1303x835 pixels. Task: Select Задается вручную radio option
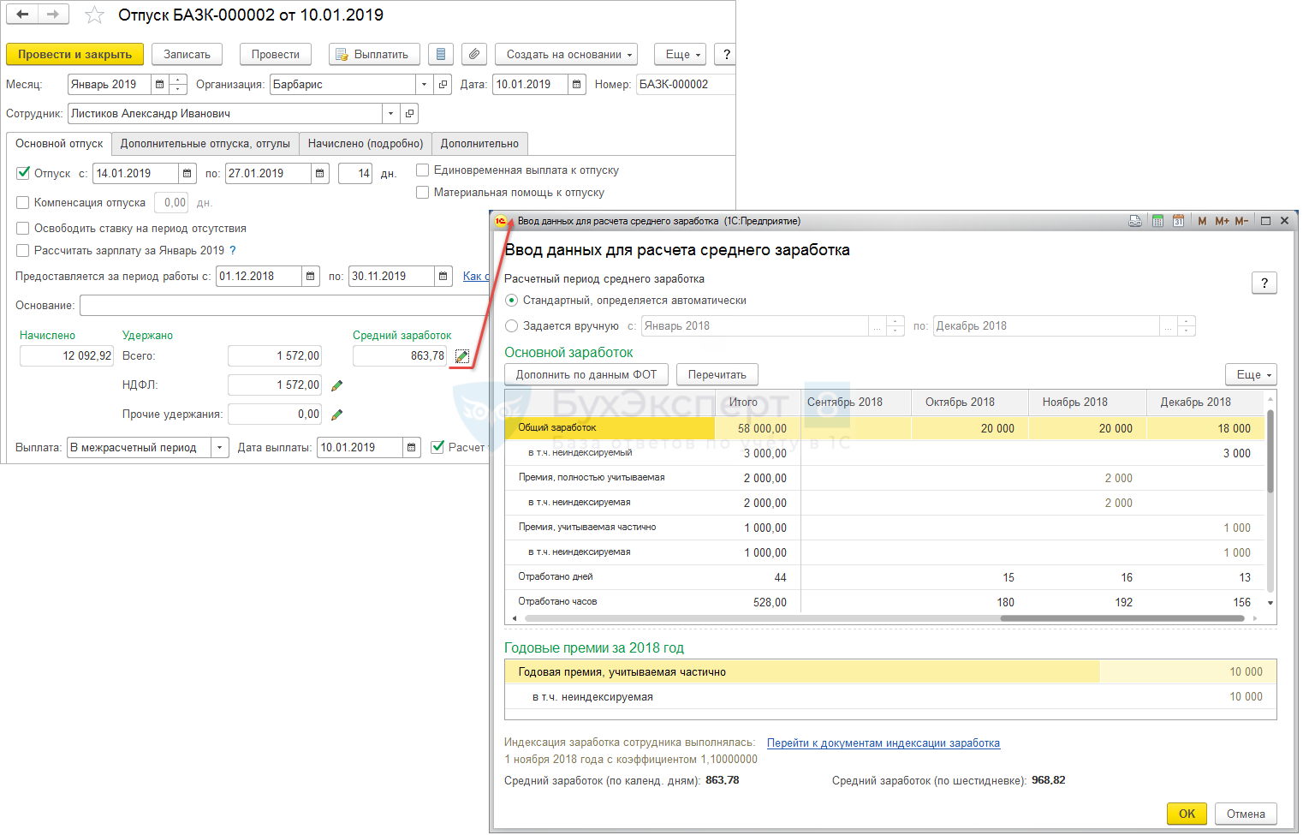tap(512, 326)
